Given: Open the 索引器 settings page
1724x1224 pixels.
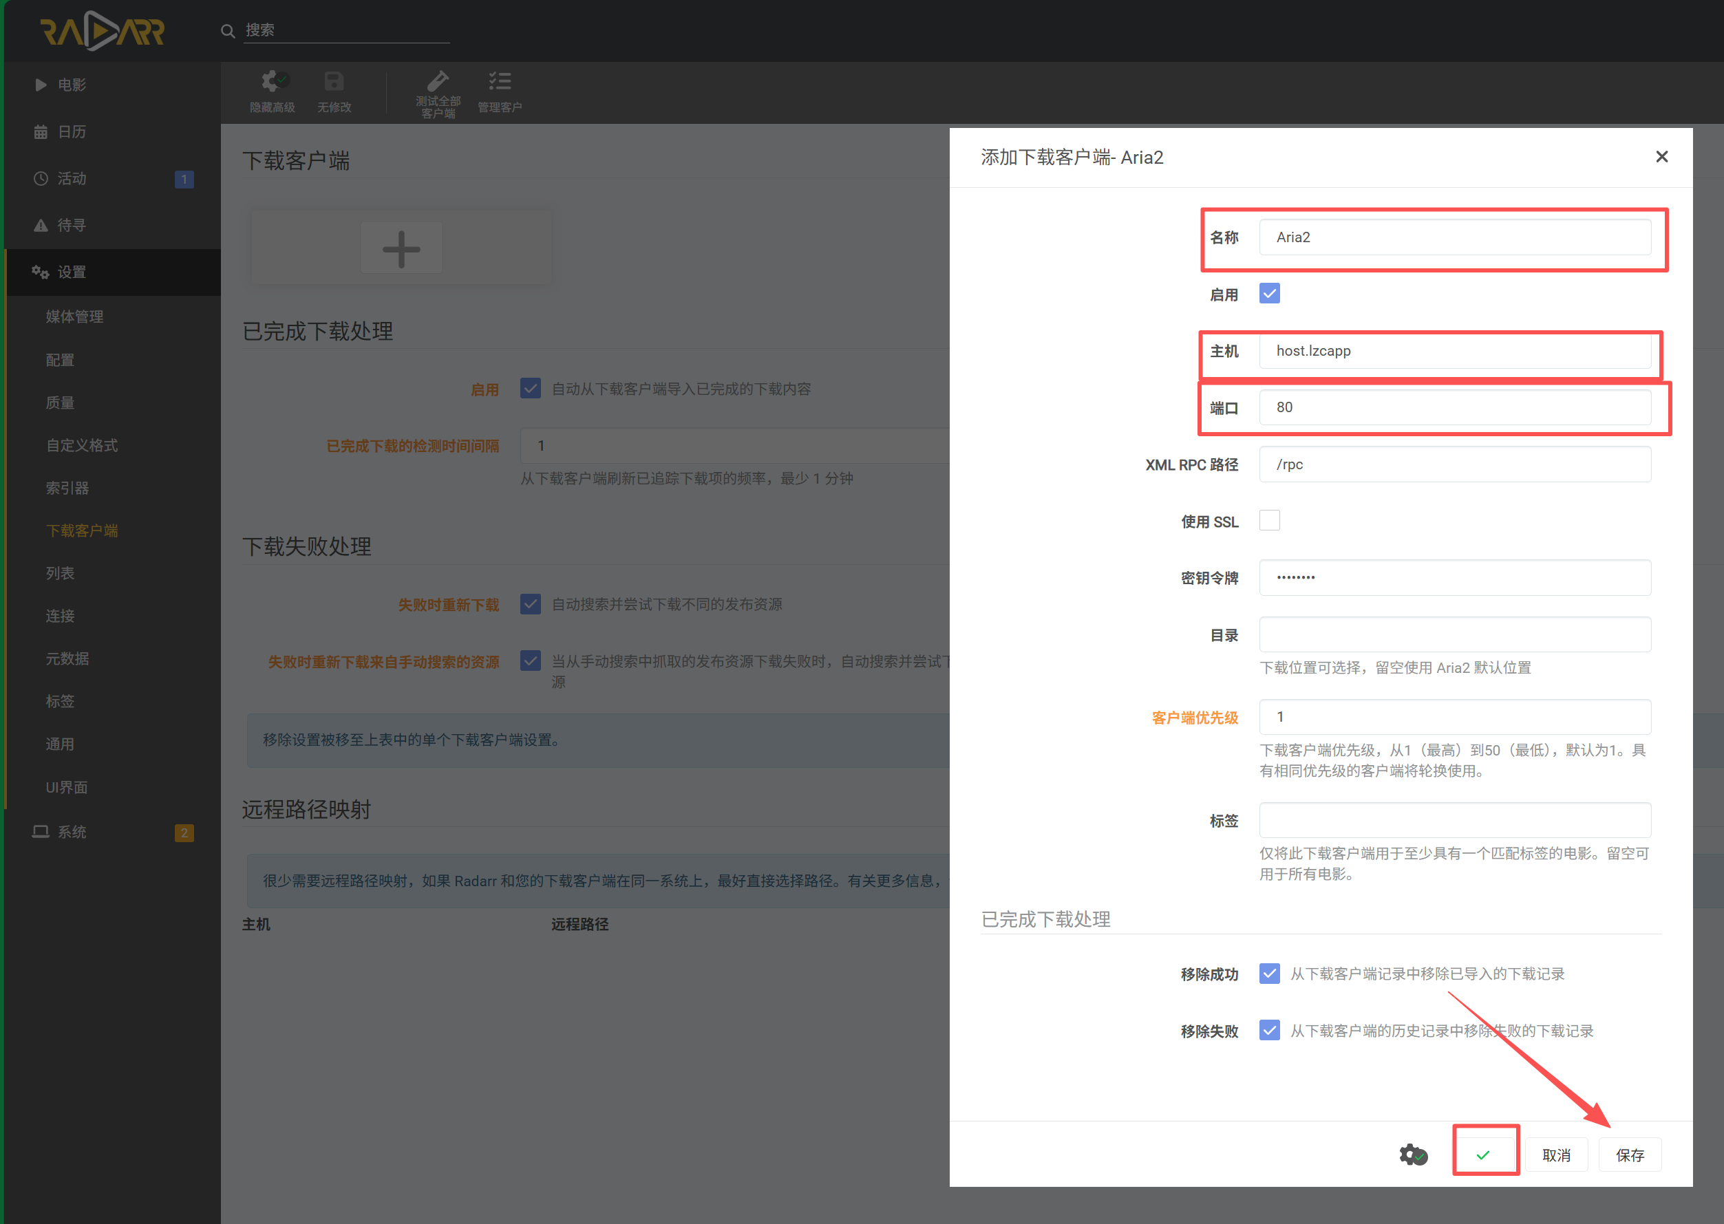Looking at the screenshot, I should point(68,488).
